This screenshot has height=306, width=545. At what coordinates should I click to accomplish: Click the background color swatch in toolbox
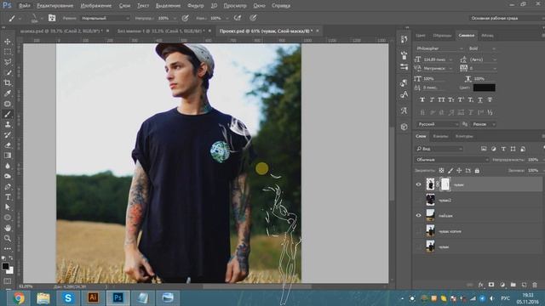[x=10, y=270]
